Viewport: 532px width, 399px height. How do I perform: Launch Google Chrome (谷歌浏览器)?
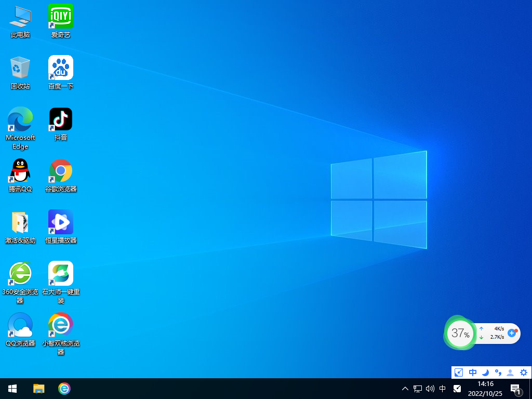coord(61,170)
